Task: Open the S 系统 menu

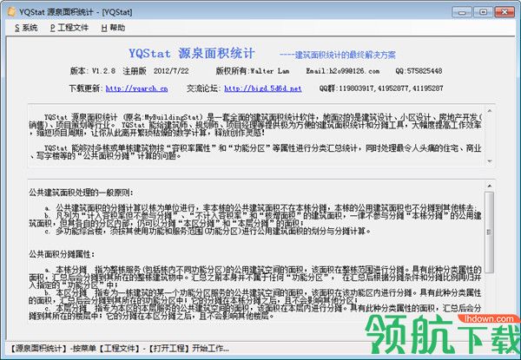Action: click(26, 28)
